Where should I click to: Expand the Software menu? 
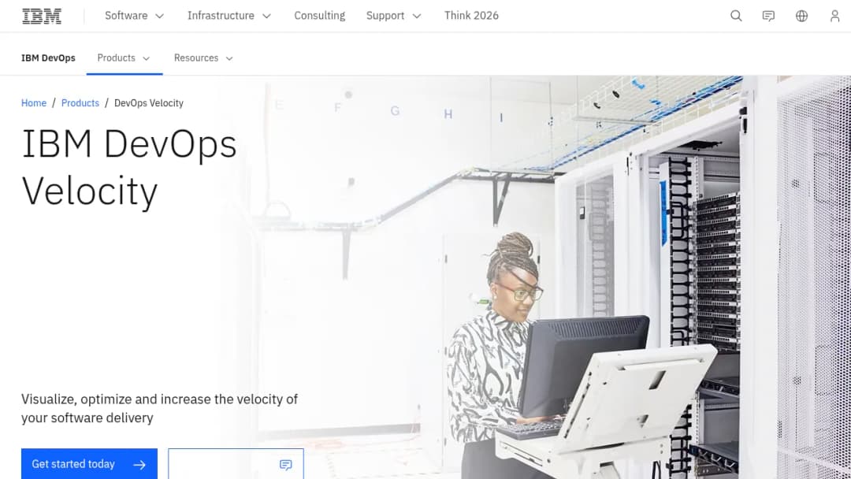click(135, 16)
